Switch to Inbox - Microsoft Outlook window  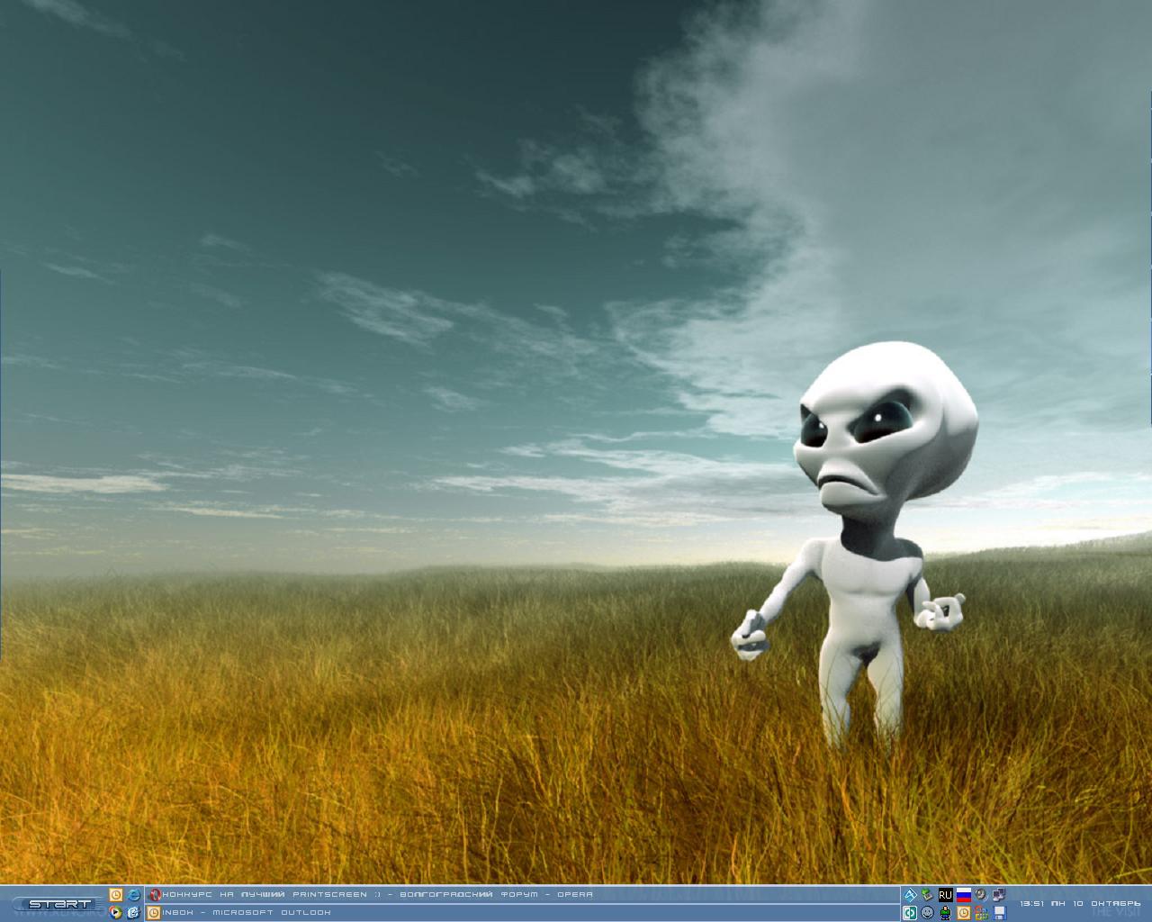point(522,913)
